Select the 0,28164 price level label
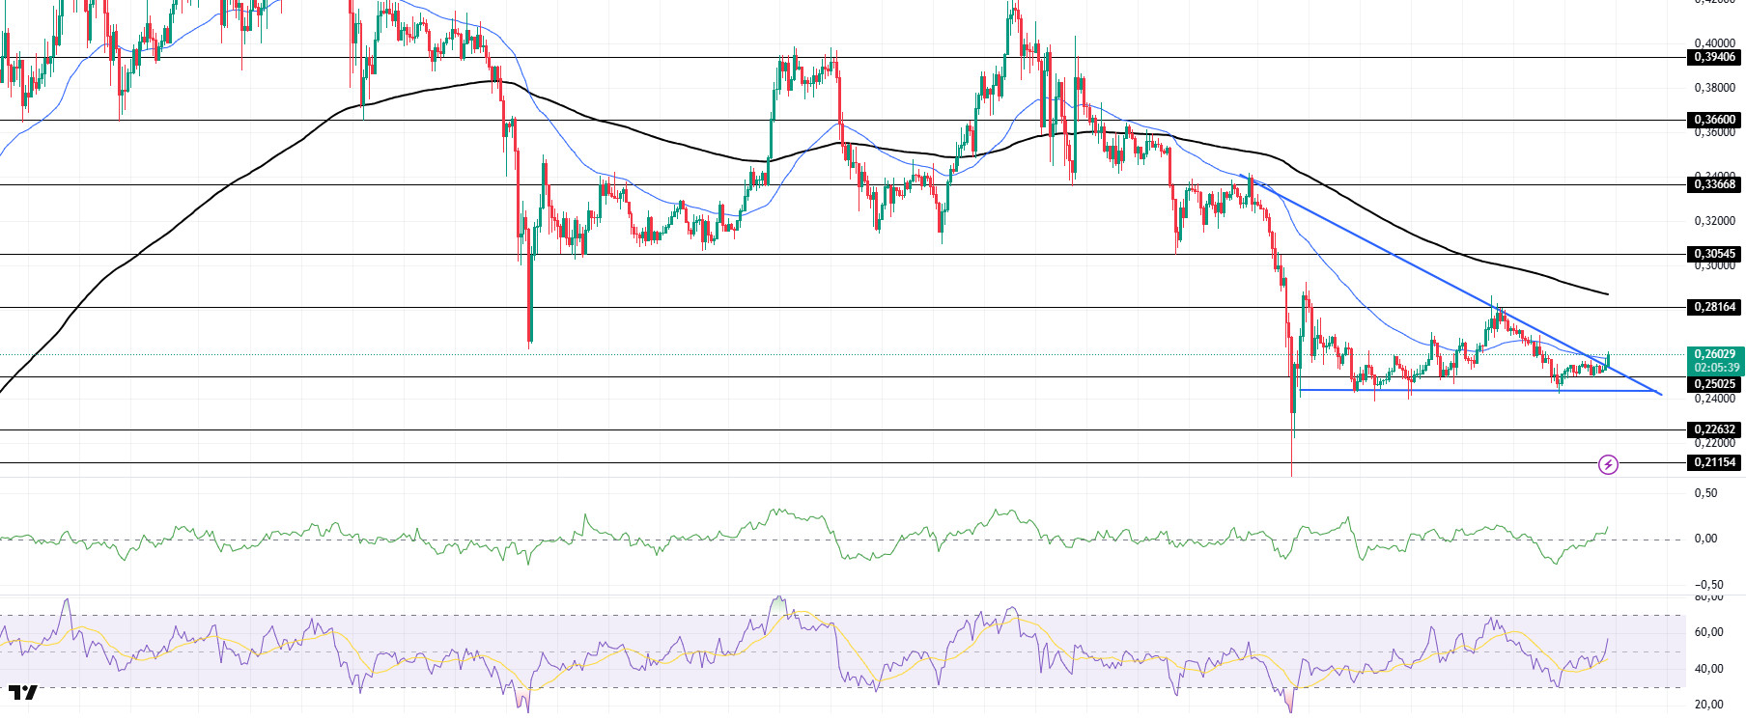1746x720 pixels. (1714, 307)
